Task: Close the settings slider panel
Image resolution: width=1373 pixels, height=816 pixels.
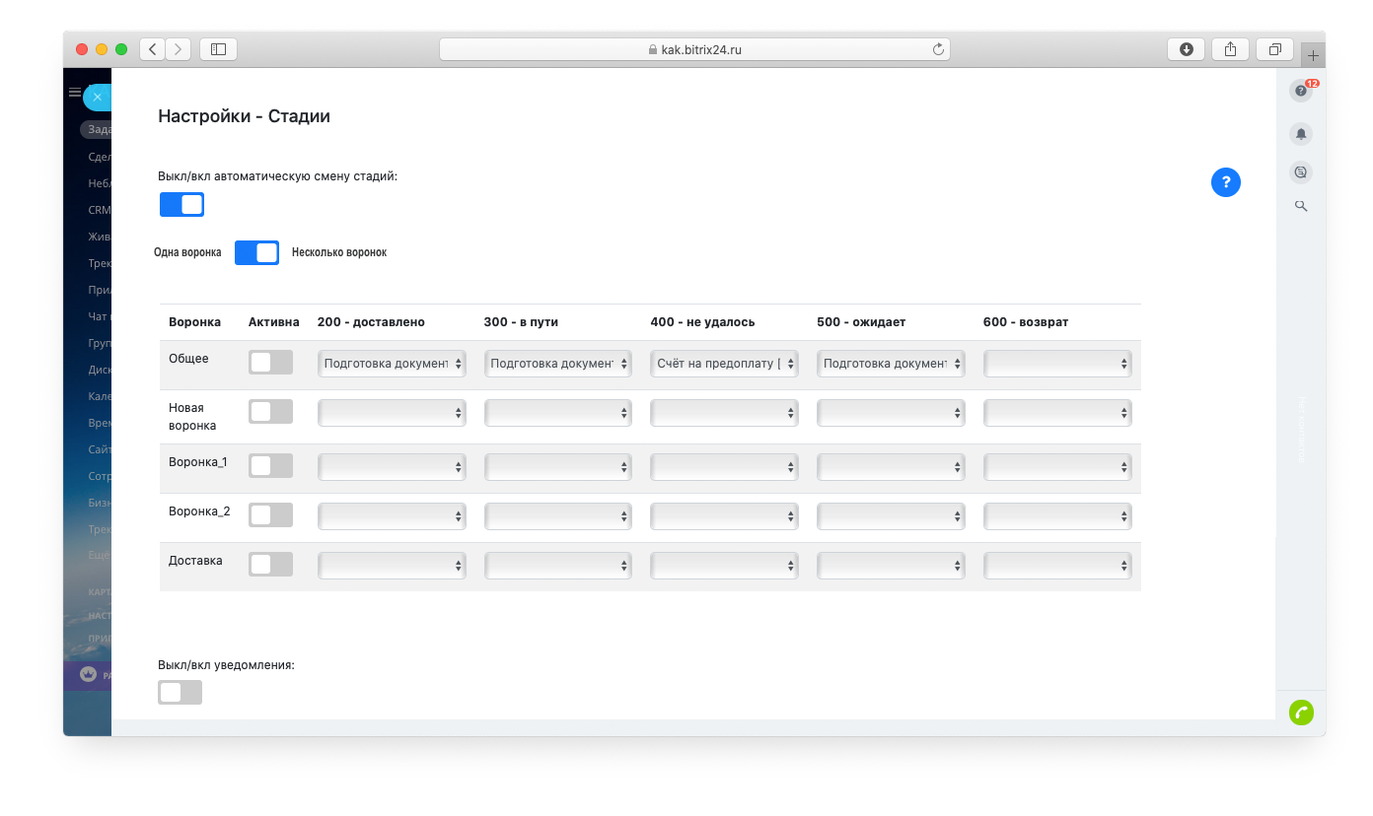Action: pos(97,97)
